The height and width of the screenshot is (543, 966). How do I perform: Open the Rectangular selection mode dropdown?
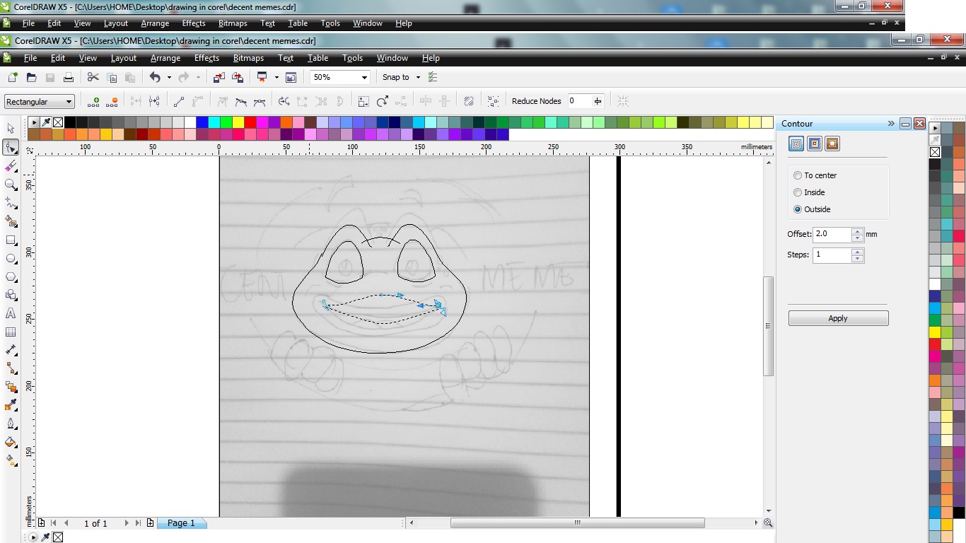[x=69, y=102]
